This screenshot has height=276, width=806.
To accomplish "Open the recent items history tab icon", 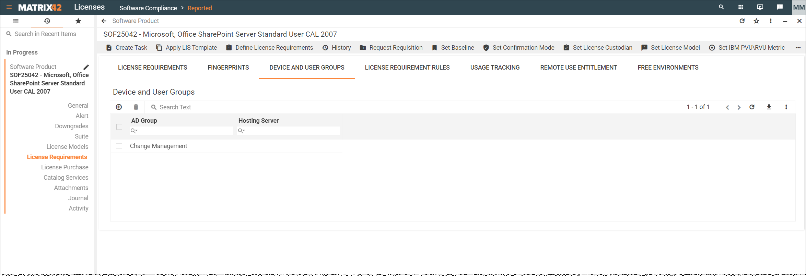I will point(47,21).
